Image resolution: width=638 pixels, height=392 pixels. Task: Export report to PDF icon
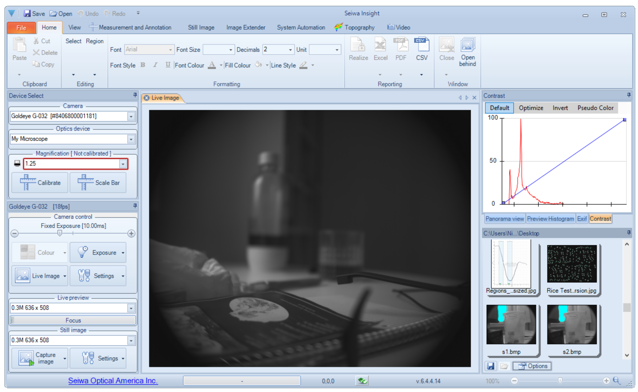click(x=401, y=45)
